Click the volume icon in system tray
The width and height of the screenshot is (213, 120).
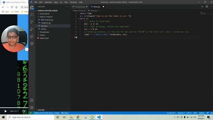tap(195, 117)
